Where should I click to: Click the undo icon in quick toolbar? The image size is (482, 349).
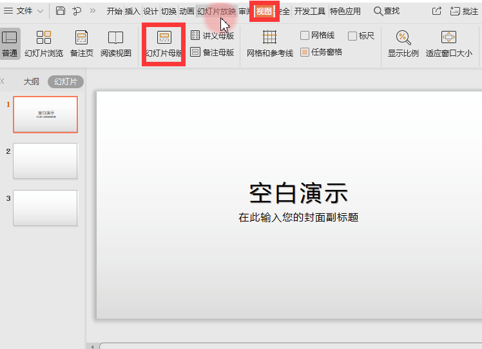77,12
